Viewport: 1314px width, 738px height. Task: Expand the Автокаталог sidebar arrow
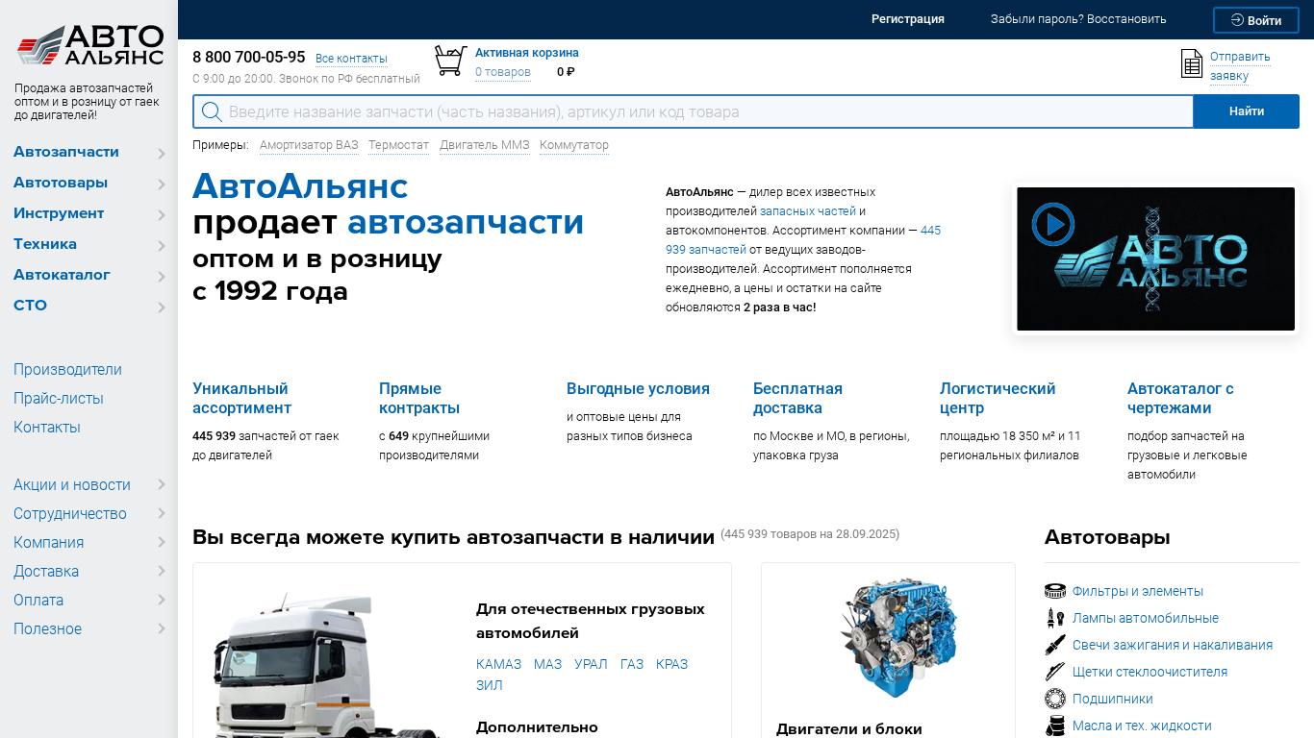tap(162, 276)
